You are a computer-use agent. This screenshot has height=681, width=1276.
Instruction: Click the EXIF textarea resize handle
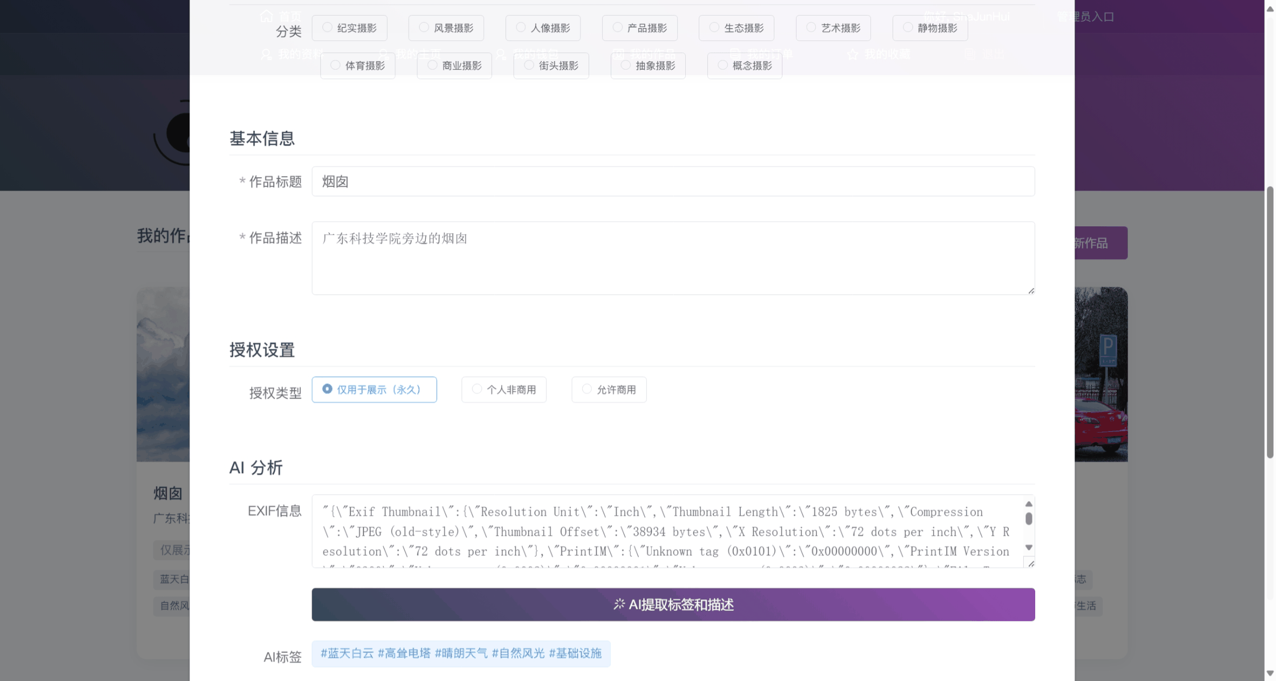point(1031,564)
